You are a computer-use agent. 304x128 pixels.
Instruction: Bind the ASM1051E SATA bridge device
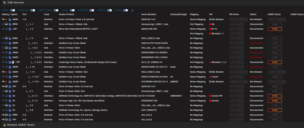(x=275, y=96)
